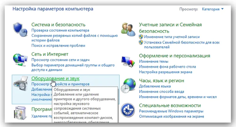Open the User Accounts people icon
The width and height of the screenshot is (236, 127).
point(128,30)
